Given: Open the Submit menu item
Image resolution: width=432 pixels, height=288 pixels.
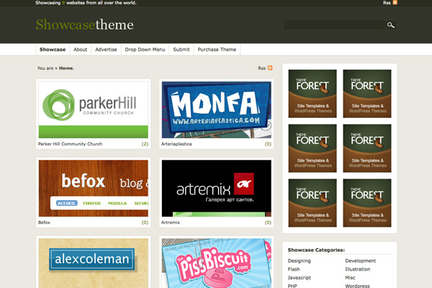Looking at the screenshot, I should point(181,50).
